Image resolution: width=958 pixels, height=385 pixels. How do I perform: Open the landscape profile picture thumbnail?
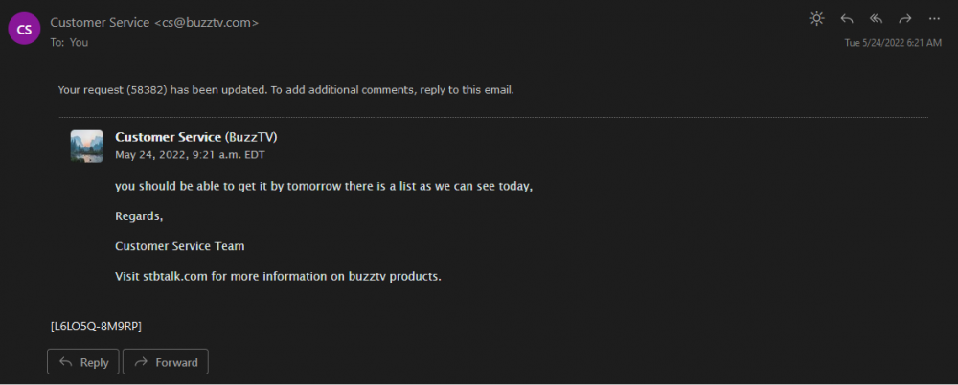pyautogui.click(x=87, y=146)
